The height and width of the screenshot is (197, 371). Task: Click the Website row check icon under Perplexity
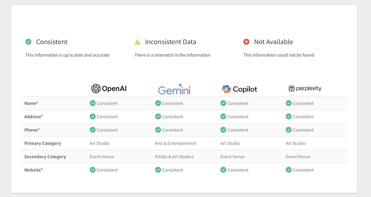click(289, 169)
